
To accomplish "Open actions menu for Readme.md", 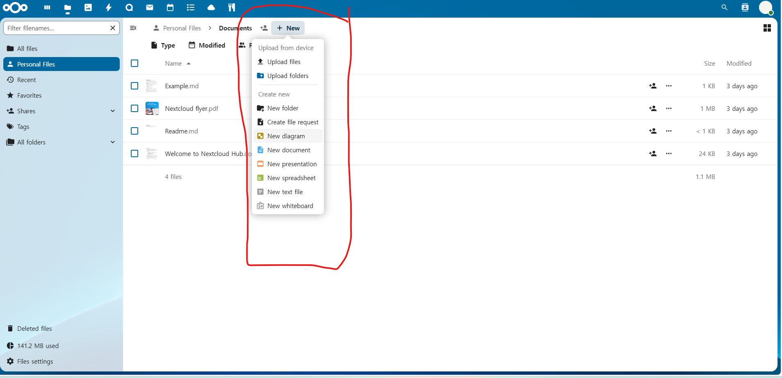I will 669,131.
